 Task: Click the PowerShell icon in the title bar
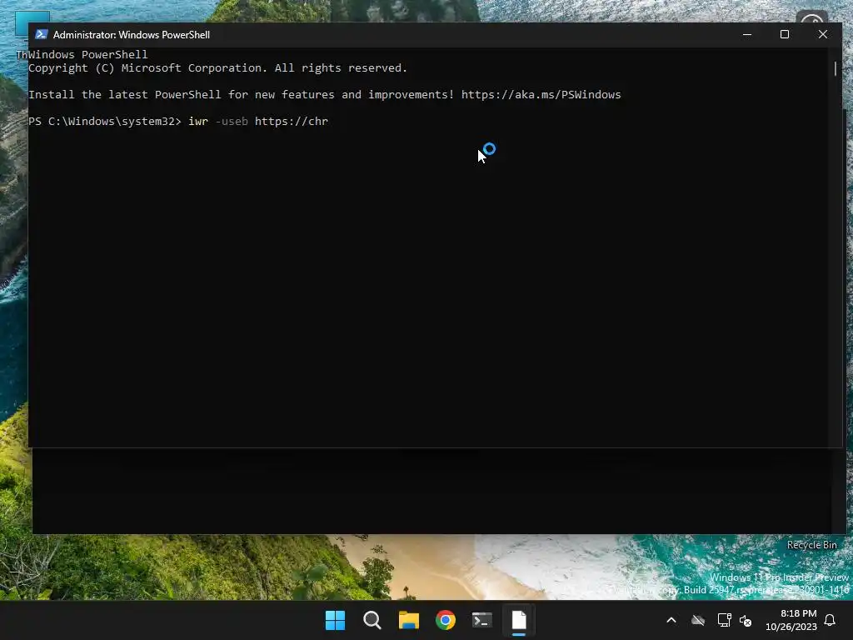click(x=42, y=34)
